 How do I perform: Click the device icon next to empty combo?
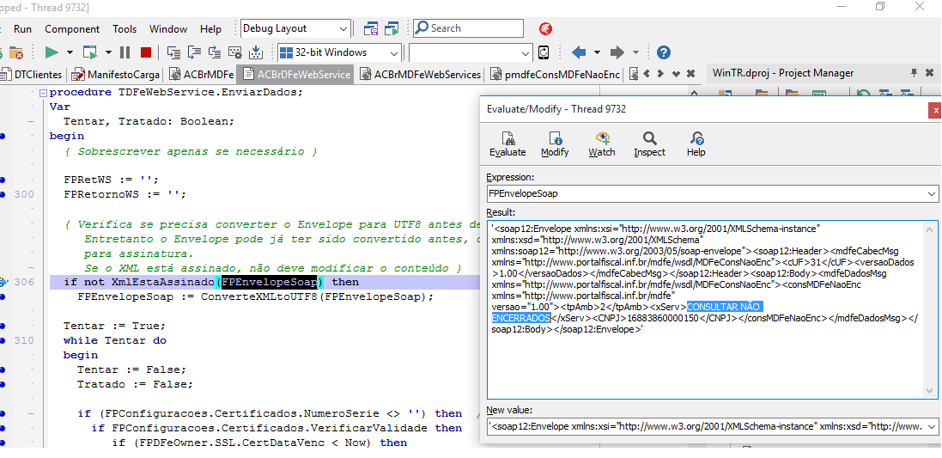[x=544, y=52]
